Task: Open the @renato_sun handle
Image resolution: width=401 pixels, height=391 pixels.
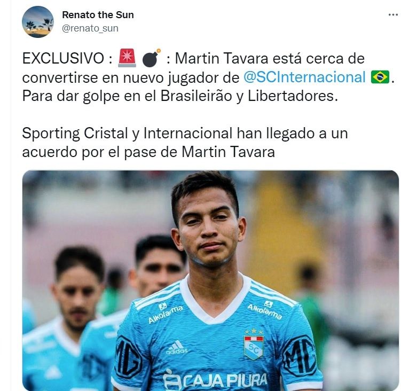Action: [x=90, y=28]
